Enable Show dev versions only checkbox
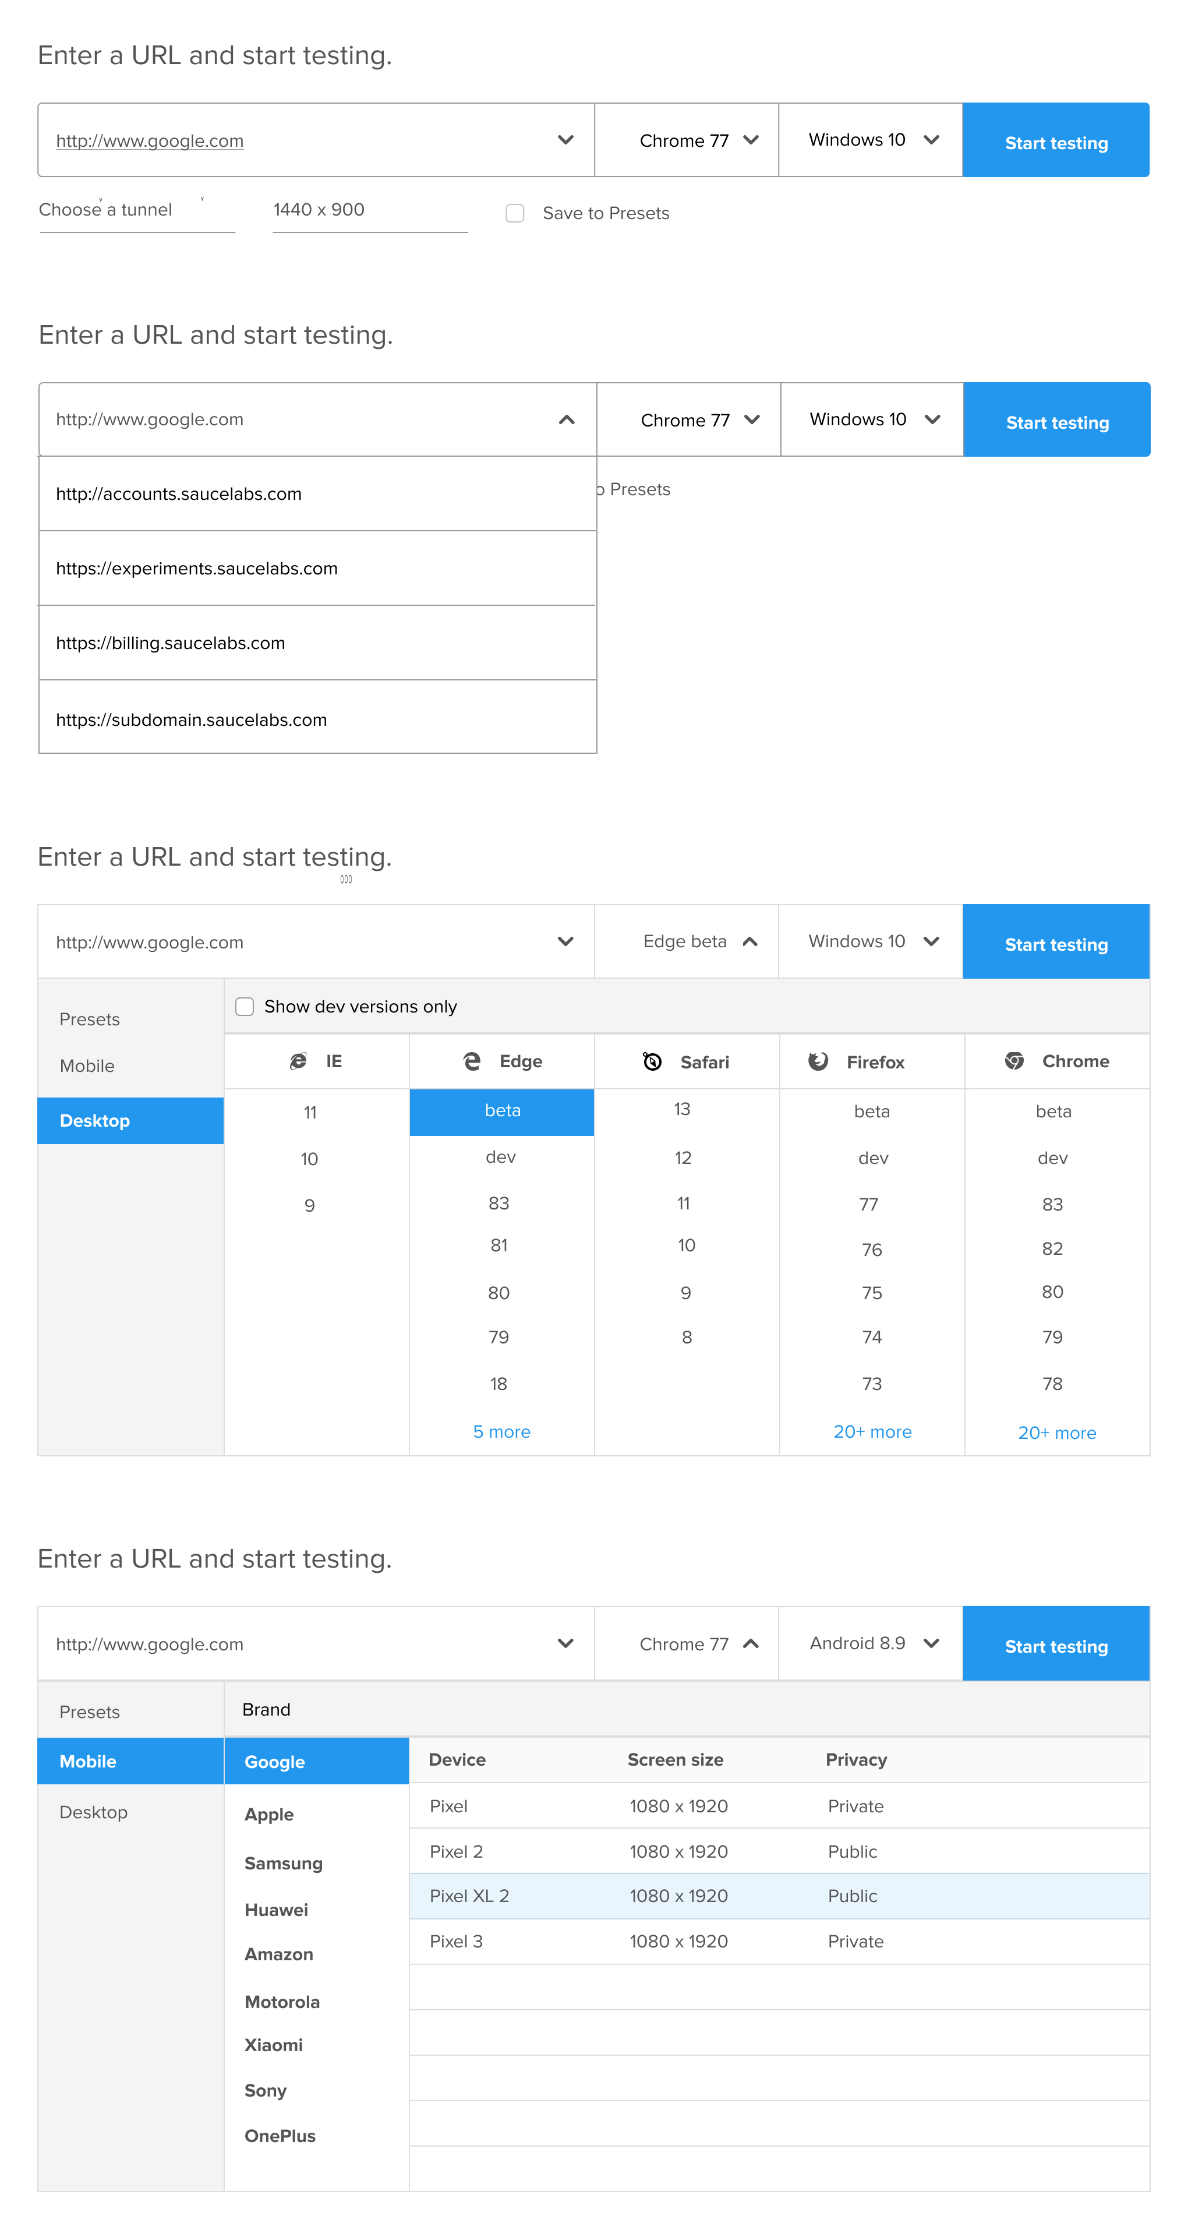This screenshot has width=1188, height=2230. tap(245, 1006)
